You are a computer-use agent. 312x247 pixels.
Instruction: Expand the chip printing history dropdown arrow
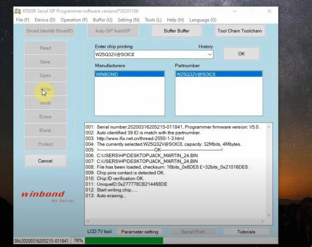point(210,55)
